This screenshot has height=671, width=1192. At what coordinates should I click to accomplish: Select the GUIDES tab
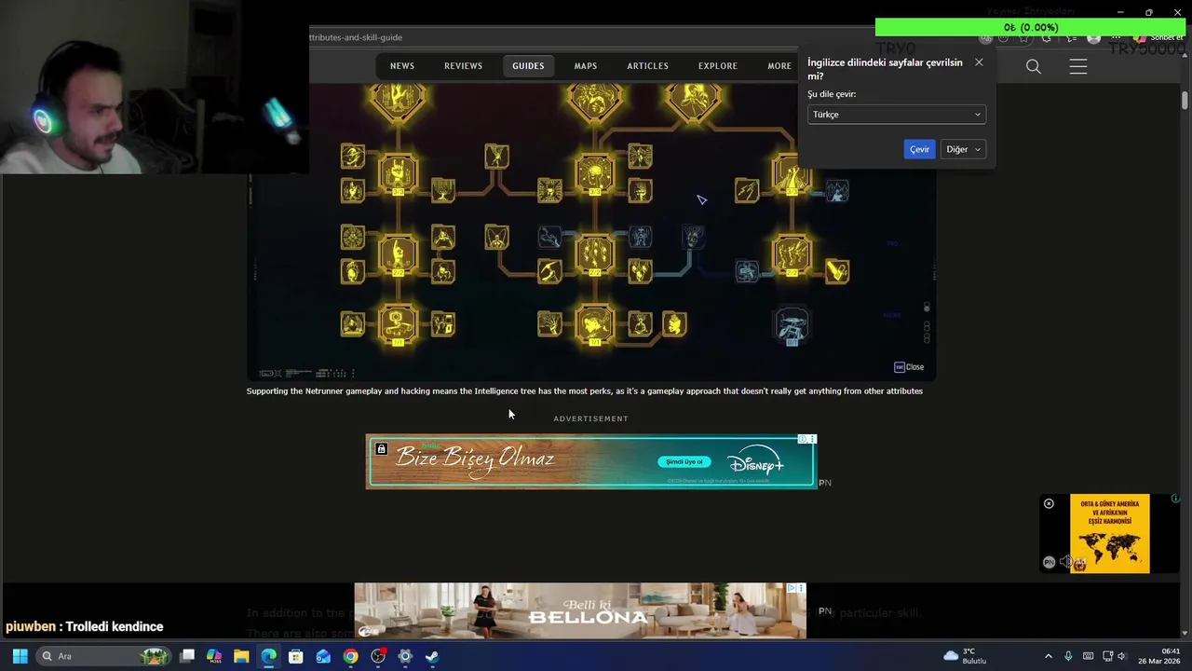[x=528, y=66]
